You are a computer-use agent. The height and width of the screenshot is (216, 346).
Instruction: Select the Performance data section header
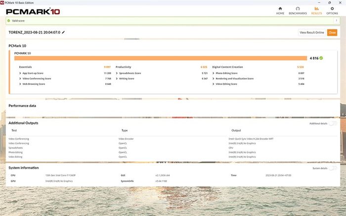pyautogui.click(x=22, y=106)
